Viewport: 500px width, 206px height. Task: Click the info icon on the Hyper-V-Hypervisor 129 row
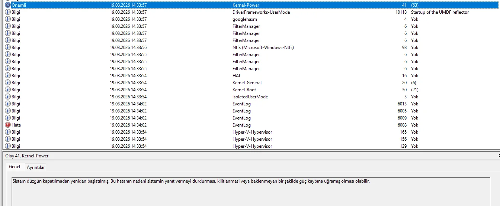pos(8,146)
